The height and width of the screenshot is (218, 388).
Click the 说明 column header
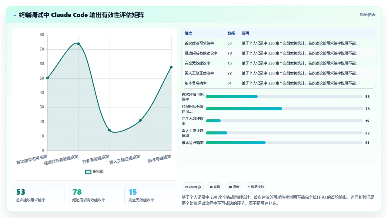pyautogui.click(x=245, y=33)
